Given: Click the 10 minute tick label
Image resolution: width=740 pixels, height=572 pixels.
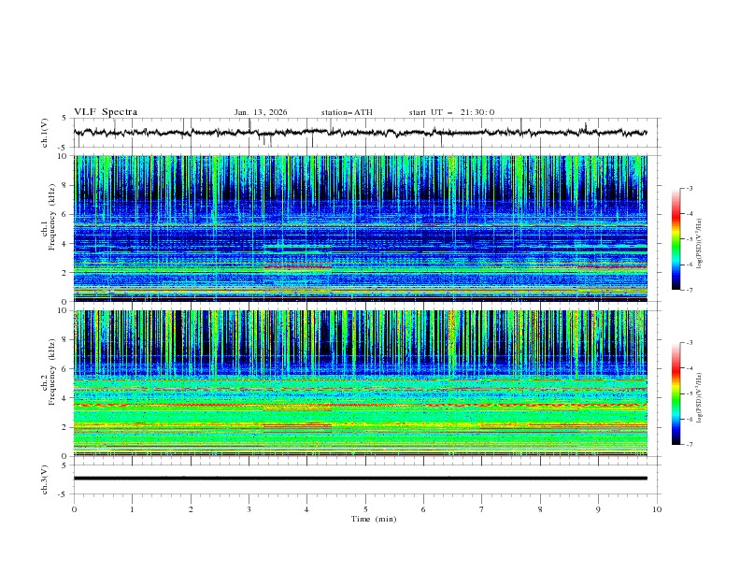Looking at the screenshot, I should [657, 509].
